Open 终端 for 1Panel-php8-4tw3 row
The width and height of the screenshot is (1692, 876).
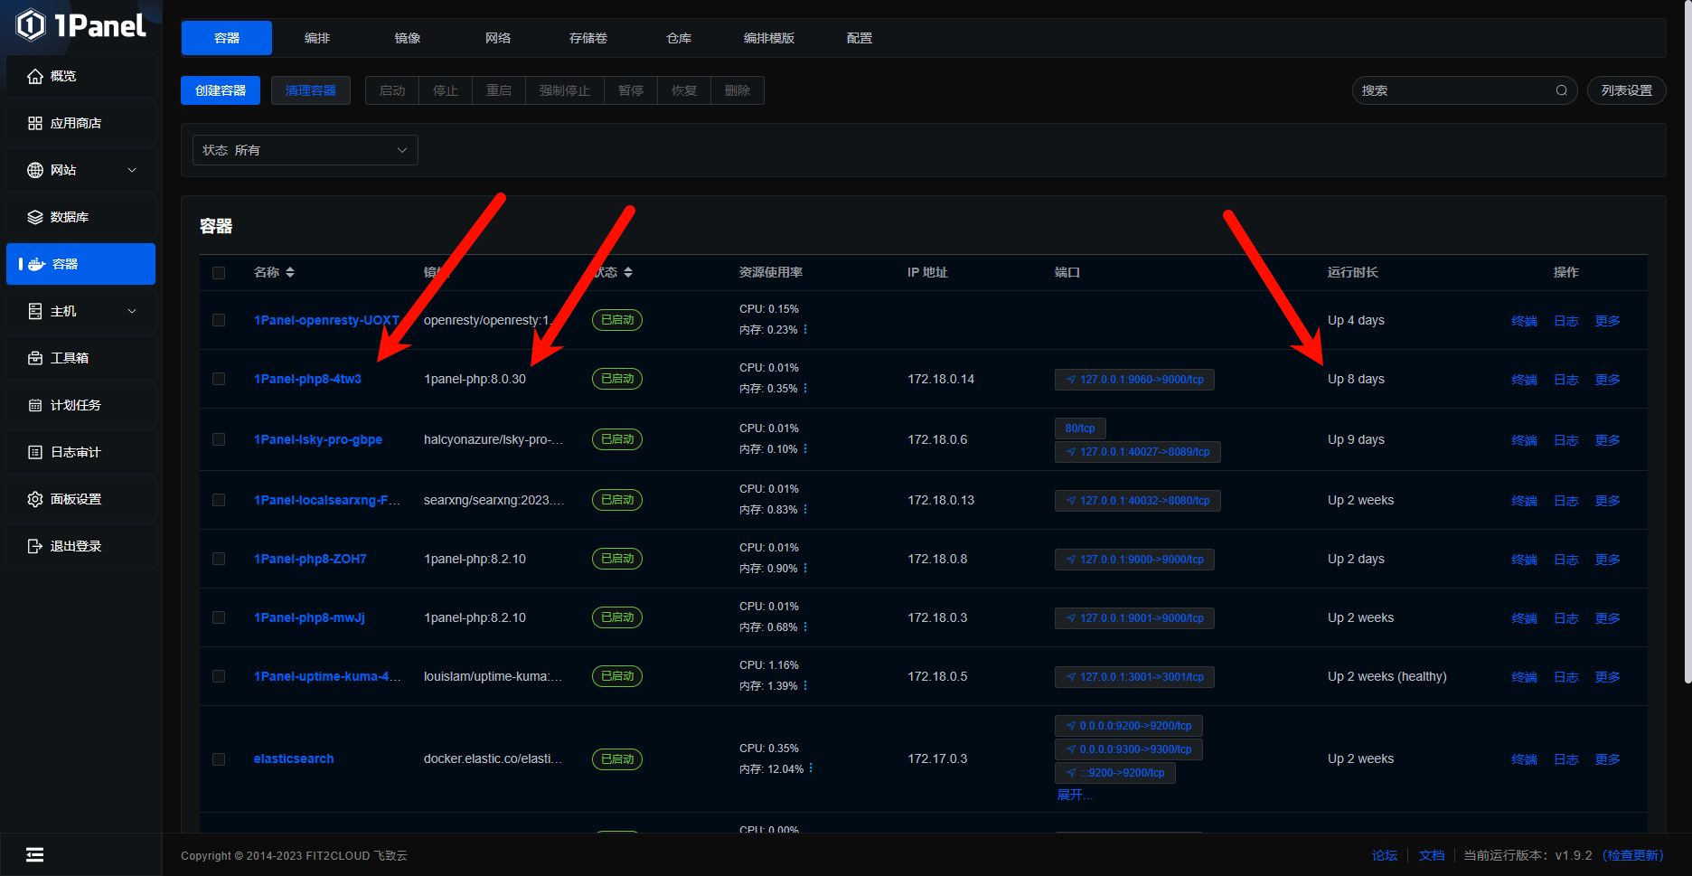tap(1525, 380)
